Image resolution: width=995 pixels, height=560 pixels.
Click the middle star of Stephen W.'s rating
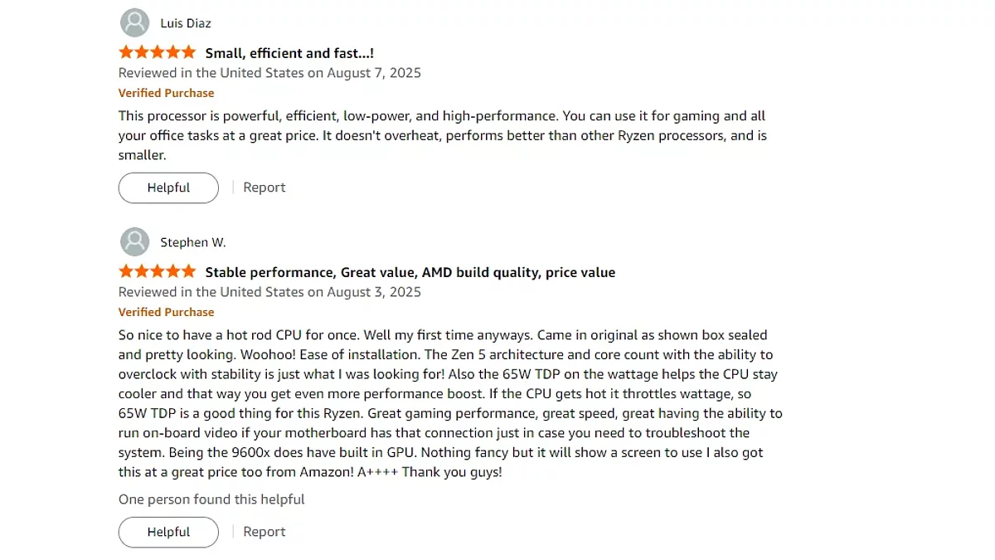(x=158, y=271)
